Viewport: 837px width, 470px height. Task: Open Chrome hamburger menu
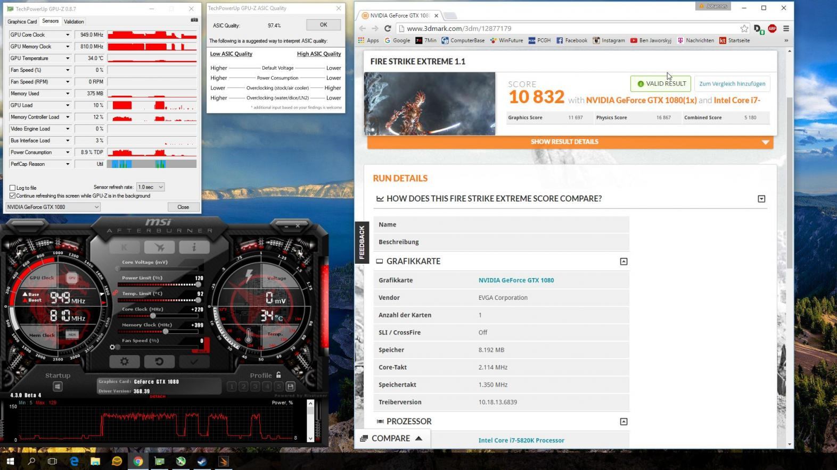pos(786,29)
